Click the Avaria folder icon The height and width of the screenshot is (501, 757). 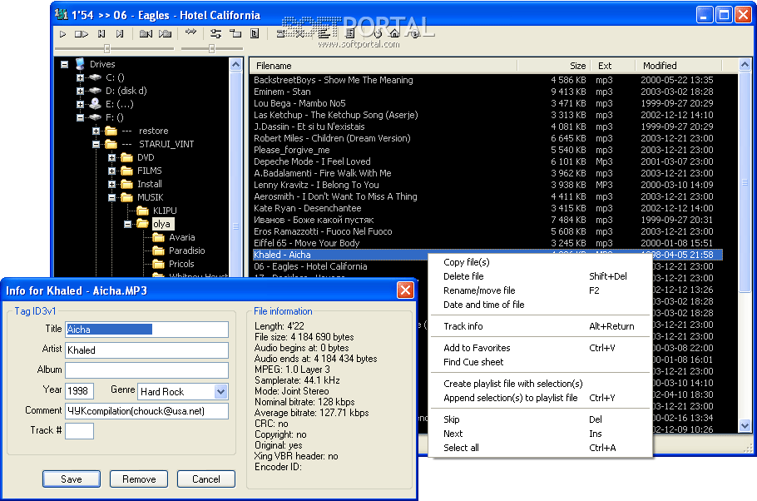pos(158,237)
